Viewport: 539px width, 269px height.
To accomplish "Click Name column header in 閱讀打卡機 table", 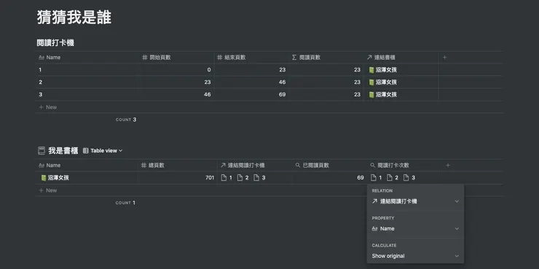I will tap(87, 58).
